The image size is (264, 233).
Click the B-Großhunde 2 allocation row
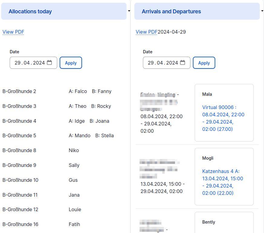coord(19,91)
